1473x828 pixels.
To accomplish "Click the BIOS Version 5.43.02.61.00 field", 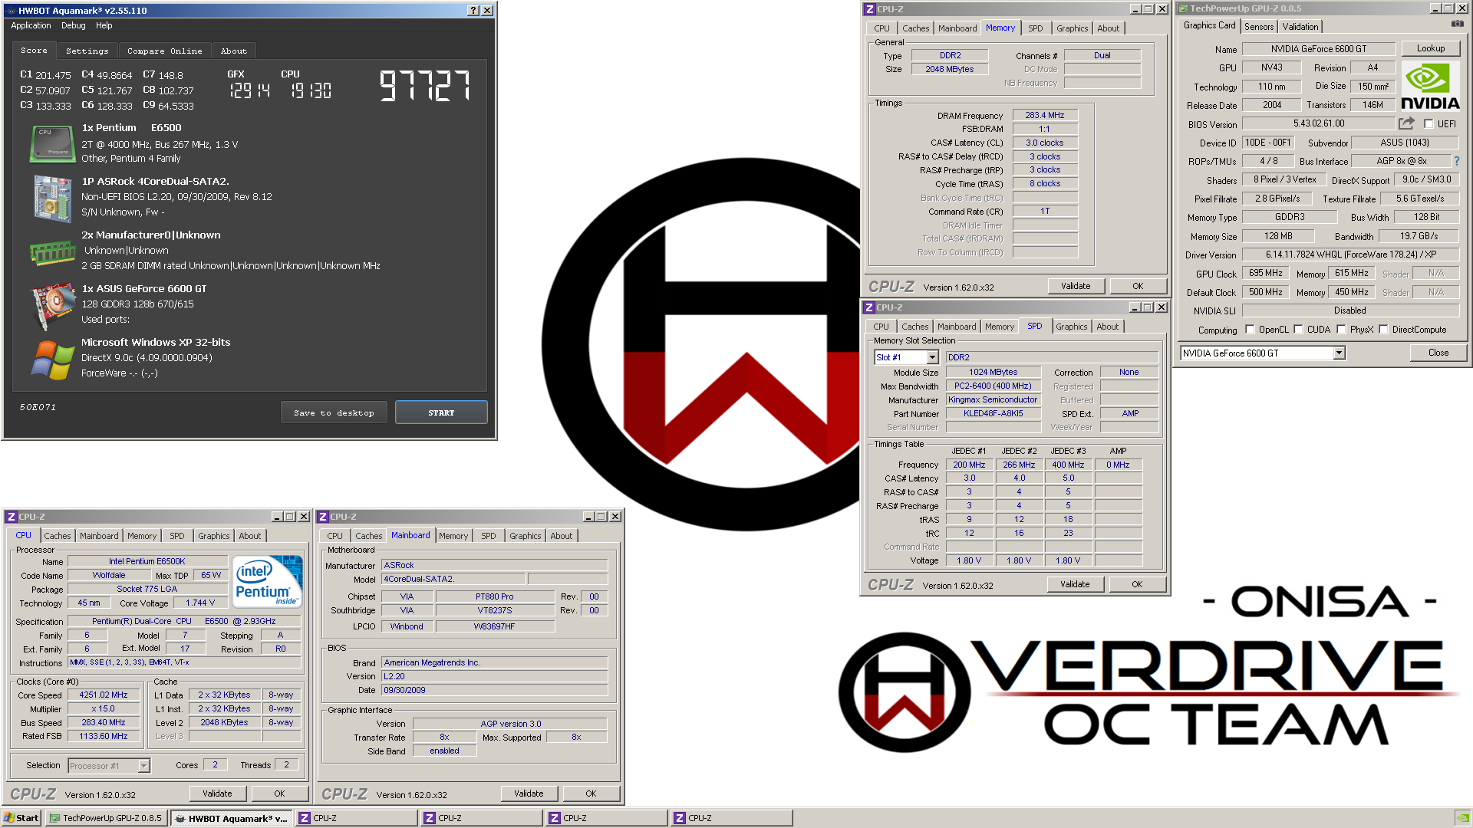I will (1319, 123).
